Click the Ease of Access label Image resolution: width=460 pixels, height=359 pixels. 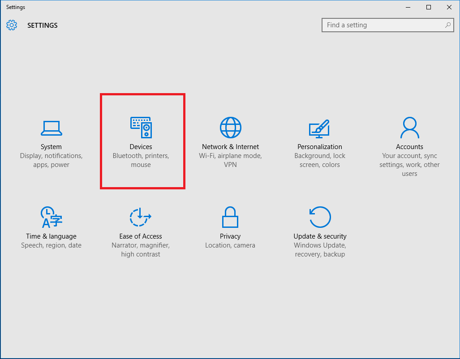point(141,236)
